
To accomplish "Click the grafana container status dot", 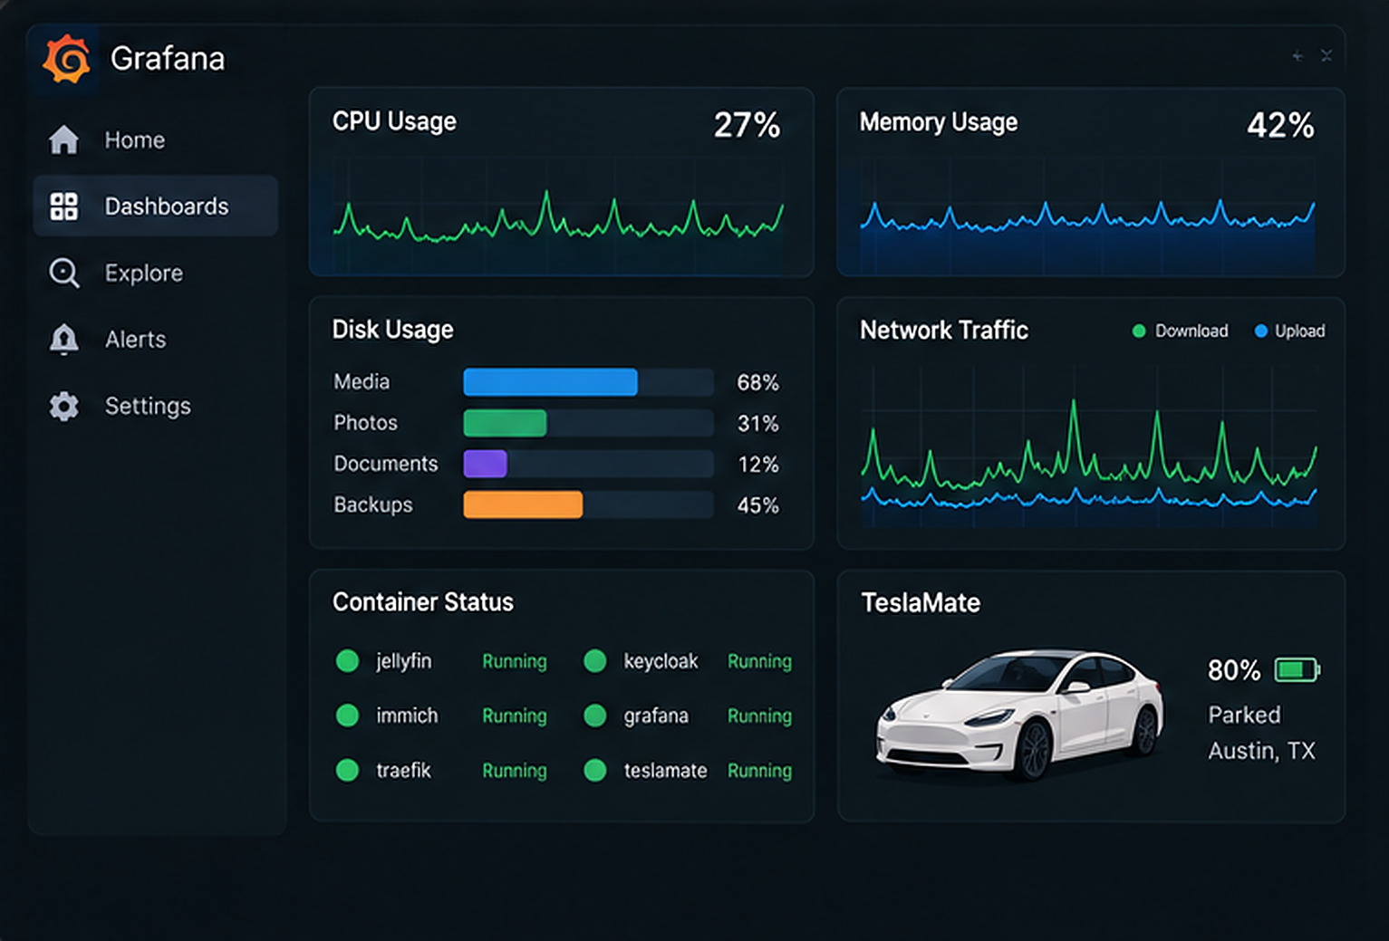I will point(594,715).
